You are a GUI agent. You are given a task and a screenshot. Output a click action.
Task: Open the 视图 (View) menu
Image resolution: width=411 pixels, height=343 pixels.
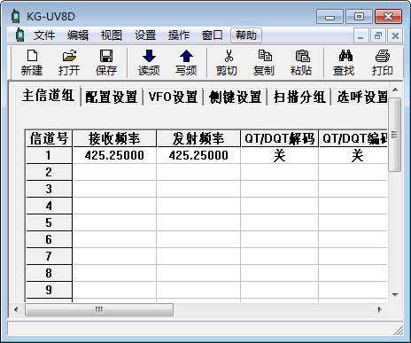112,35
